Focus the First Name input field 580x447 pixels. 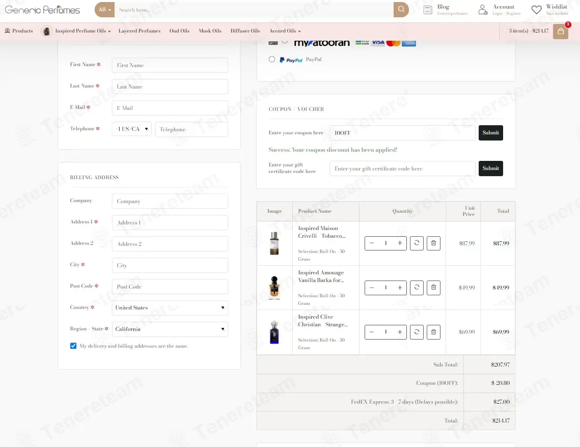click(x=170, y=65)
